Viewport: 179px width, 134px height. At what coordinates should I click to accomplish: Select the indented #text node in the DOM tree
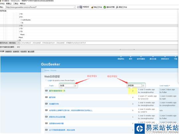click(x=22, y=34)
